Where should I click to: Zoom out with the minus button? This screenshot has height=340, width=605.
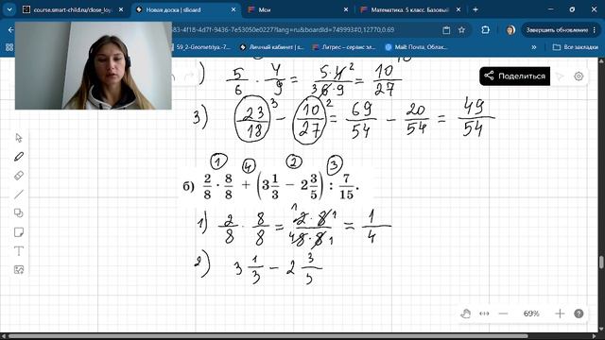point(503,314)
